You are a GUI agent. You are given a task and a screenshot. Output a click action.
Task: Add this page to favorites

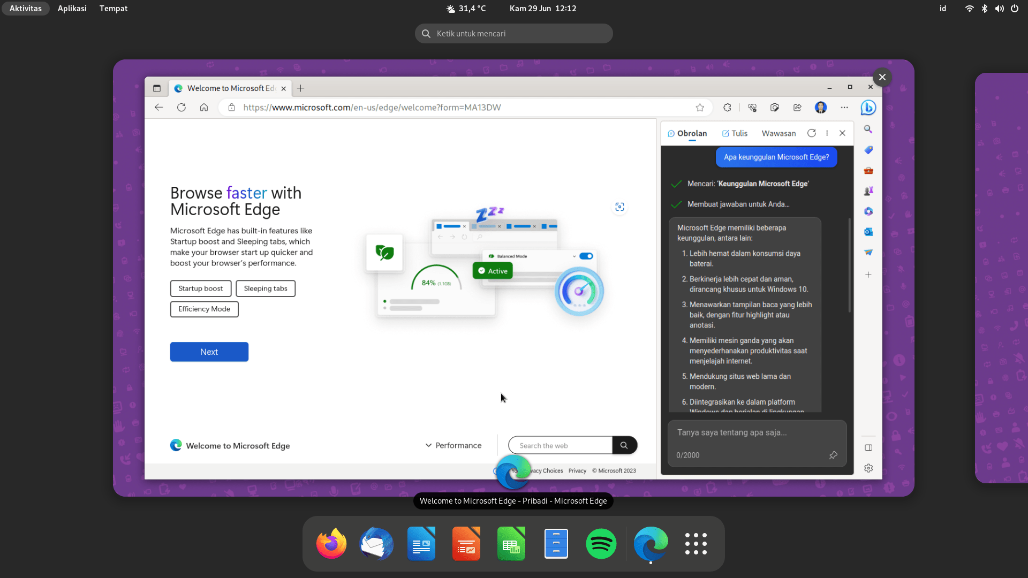700,108
